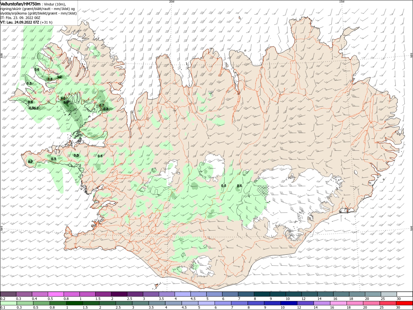Click the forecast time 'VT: Lau. 24.09.2022 07Z'
The image size is (413, 310).
pyautogui.click(x=20, y=22)
